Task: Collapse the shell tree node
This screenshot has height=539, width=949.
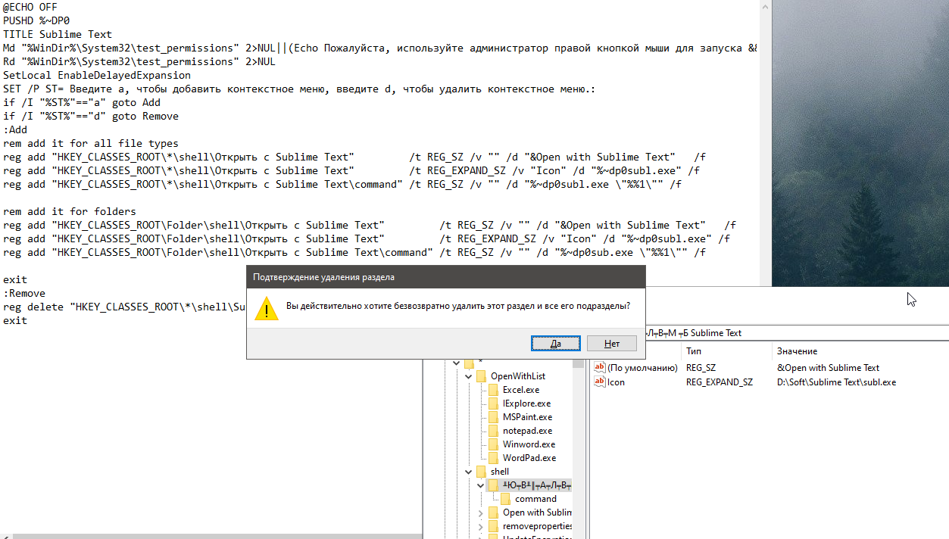Action: tap(469, 472)
